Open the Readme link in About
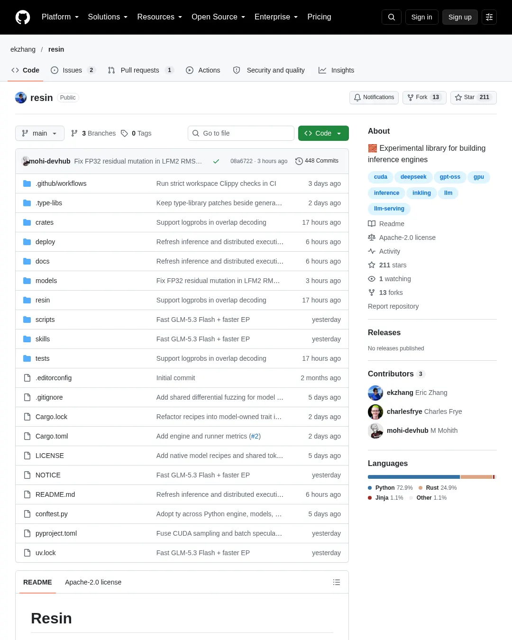The width and height of the screenshot is (512, 640). click(386, 224)
